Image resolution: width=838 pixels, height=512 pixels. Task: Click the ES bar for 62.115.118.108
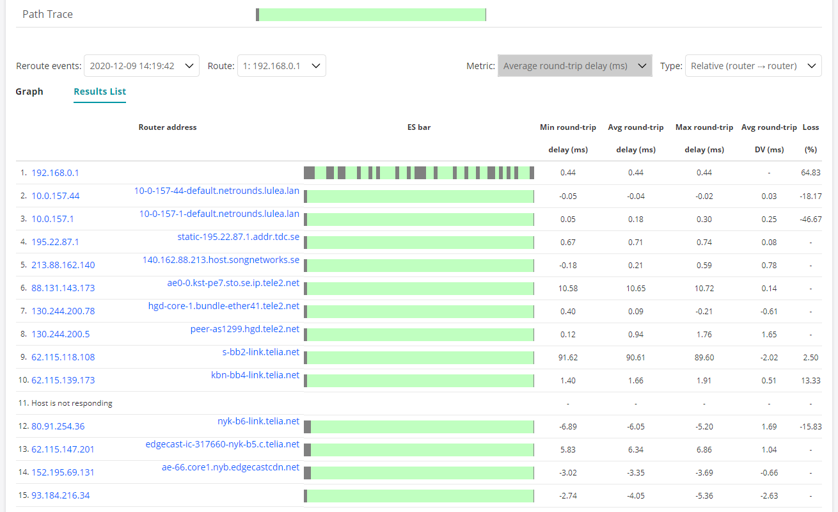coord(418,357)
